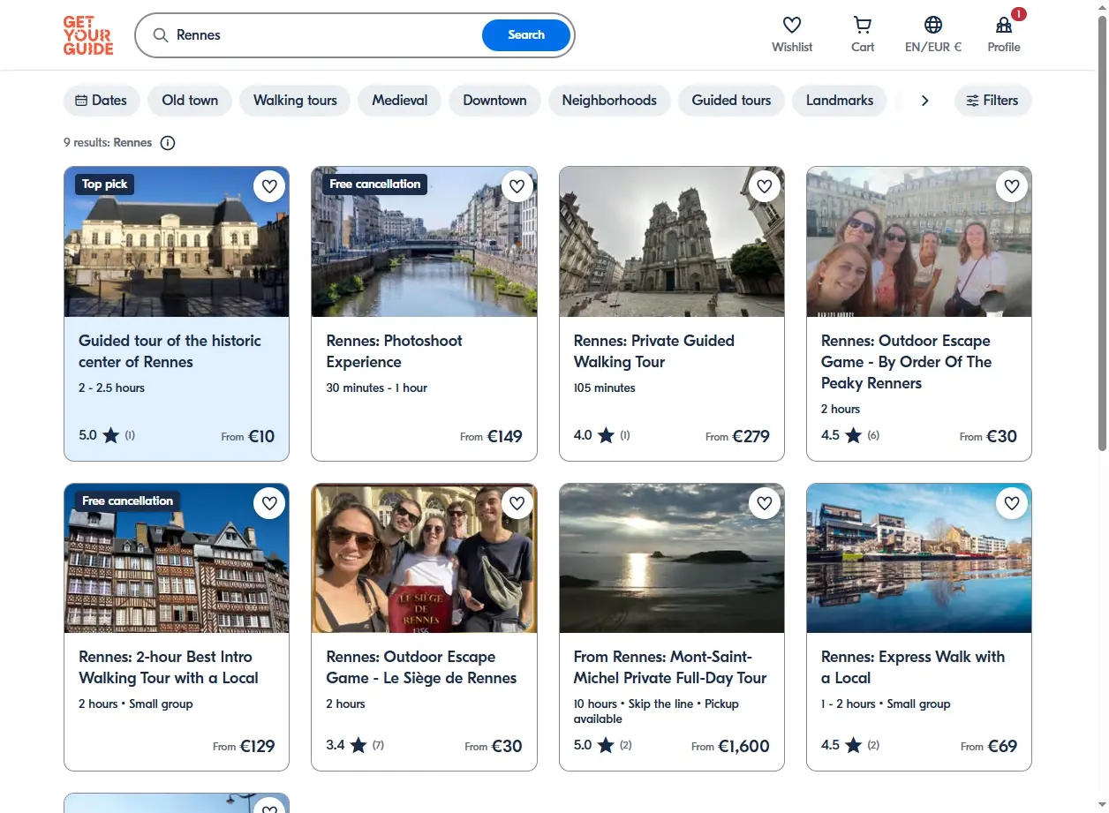Add the Mont-Saint-Michel Private Full-Day Tour to wishlist
This screenshot has width=1109, height=813.
pyautogui.click(x=765, y=503)
